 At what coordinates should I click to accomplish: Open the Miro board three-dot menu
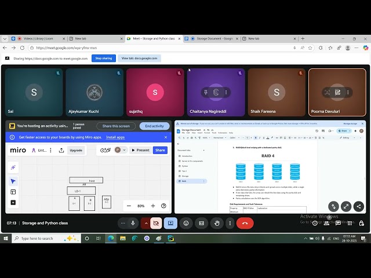coord(50,151)
